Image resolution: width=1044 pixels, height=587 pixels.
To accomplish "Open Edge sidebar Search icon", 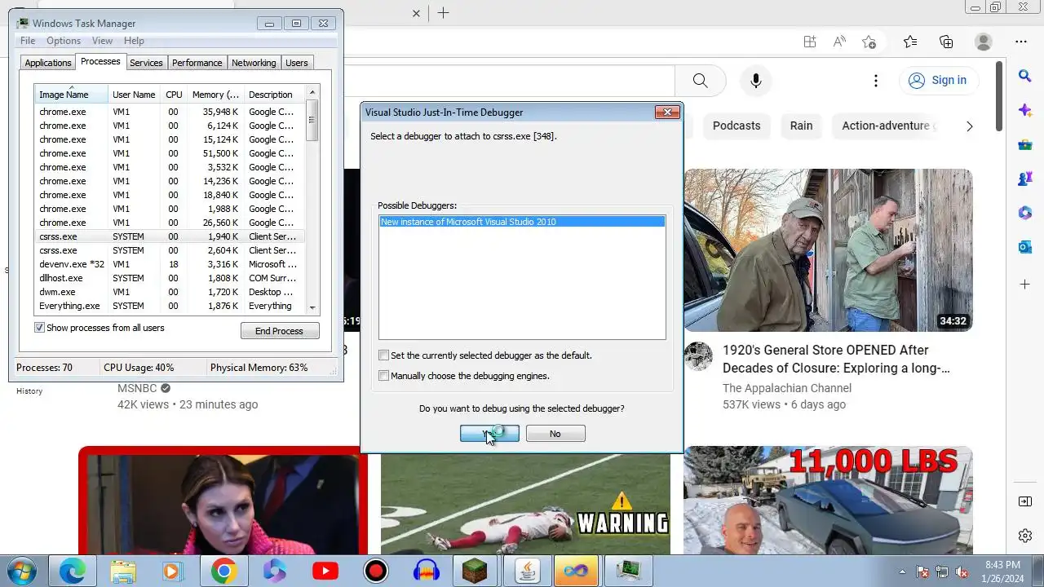I will (x=1025, y=76).
